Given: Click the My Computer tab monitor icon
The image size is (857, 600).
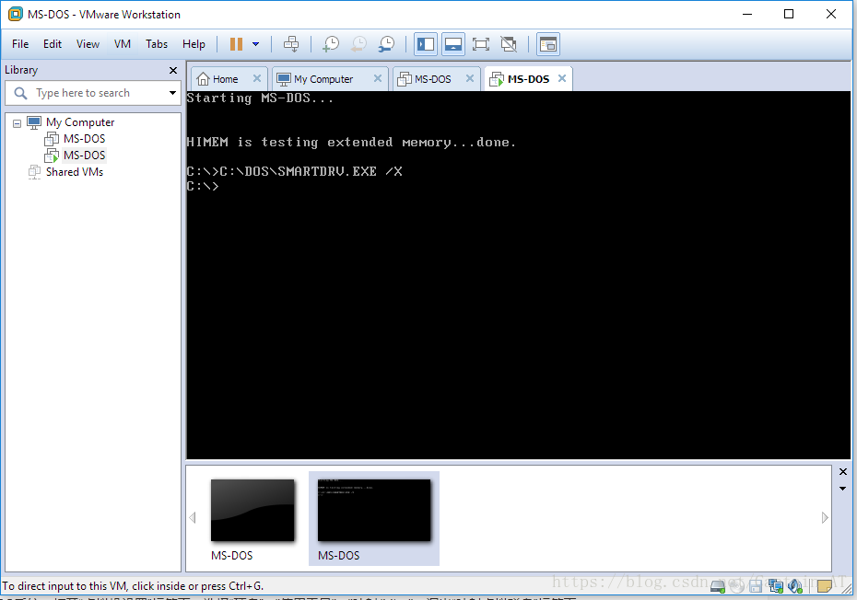Looking at the screenshot, I should pyautogui.click(x=284, y=80).
